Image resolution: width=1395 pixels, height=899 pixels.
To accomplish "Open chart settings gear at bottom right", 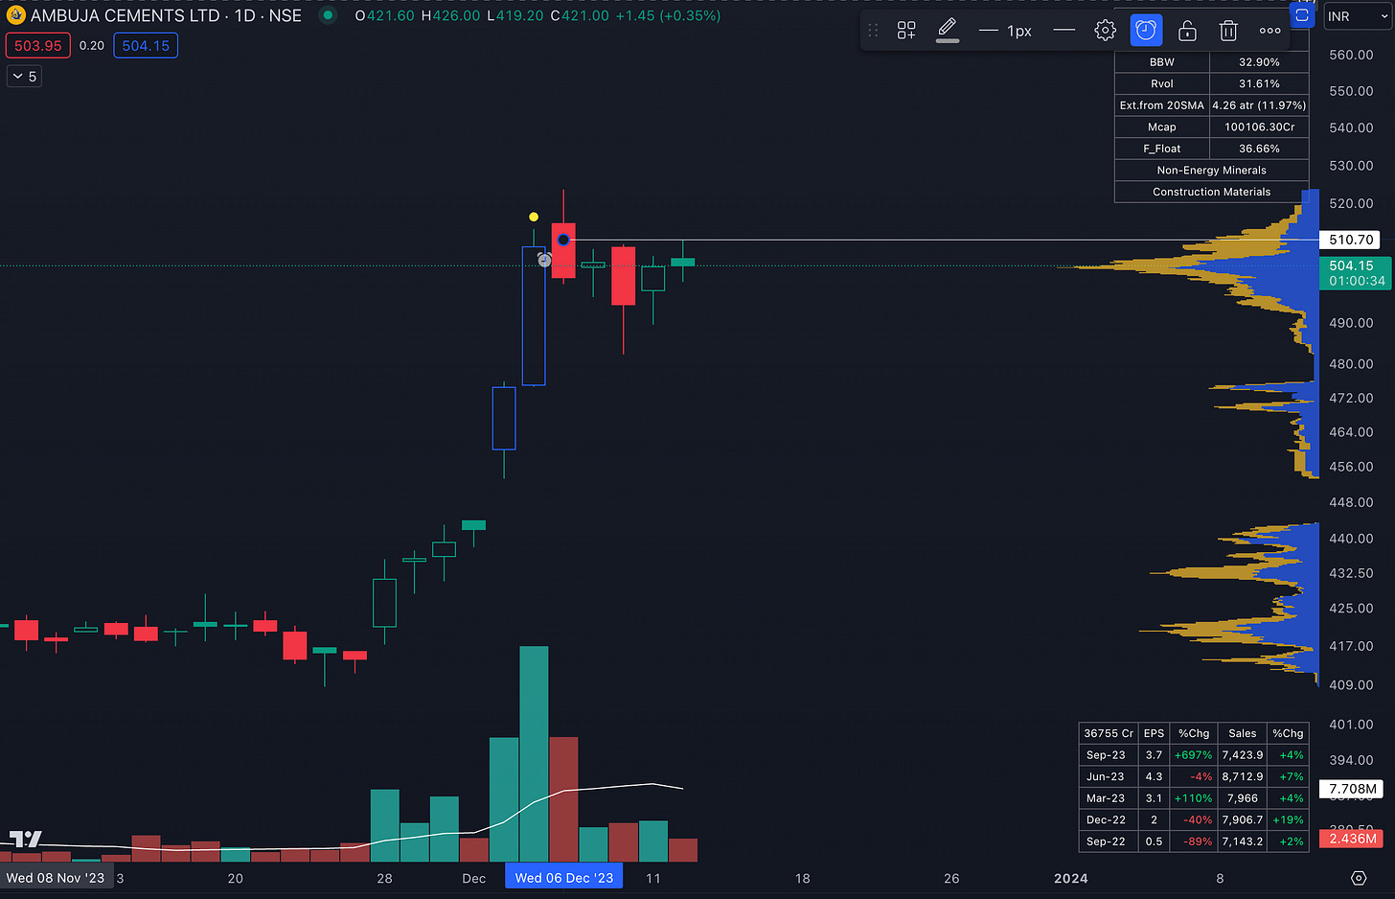I will [x=1358, y=878].
